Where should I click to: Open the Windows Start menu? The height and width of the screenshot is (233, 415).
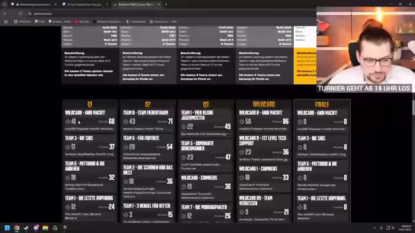coord(7,228)
